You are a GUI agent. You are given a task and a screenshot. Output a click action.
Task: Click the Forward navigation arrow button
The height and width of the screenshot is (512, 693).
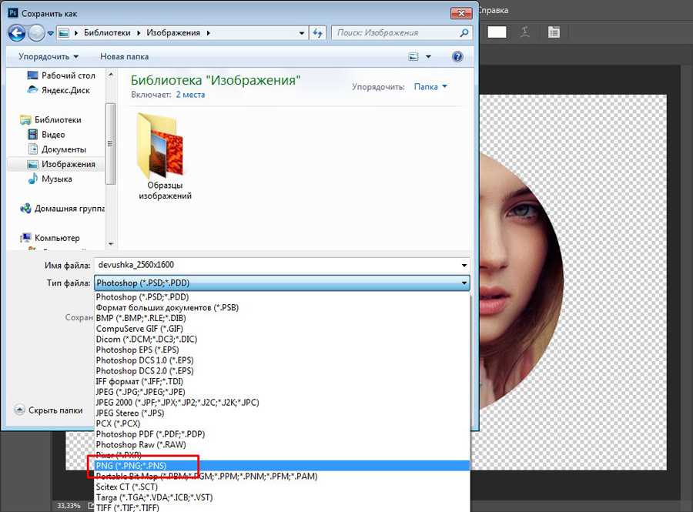pos(36,32)
